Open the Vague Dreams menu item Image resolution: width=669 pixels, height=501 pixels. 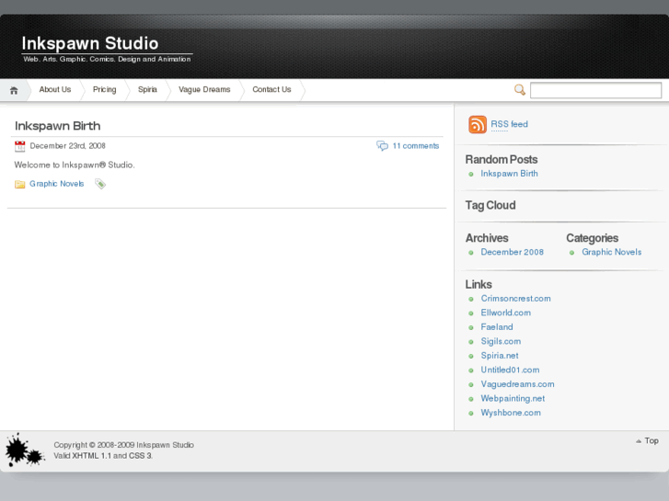(x=204, y=89)
